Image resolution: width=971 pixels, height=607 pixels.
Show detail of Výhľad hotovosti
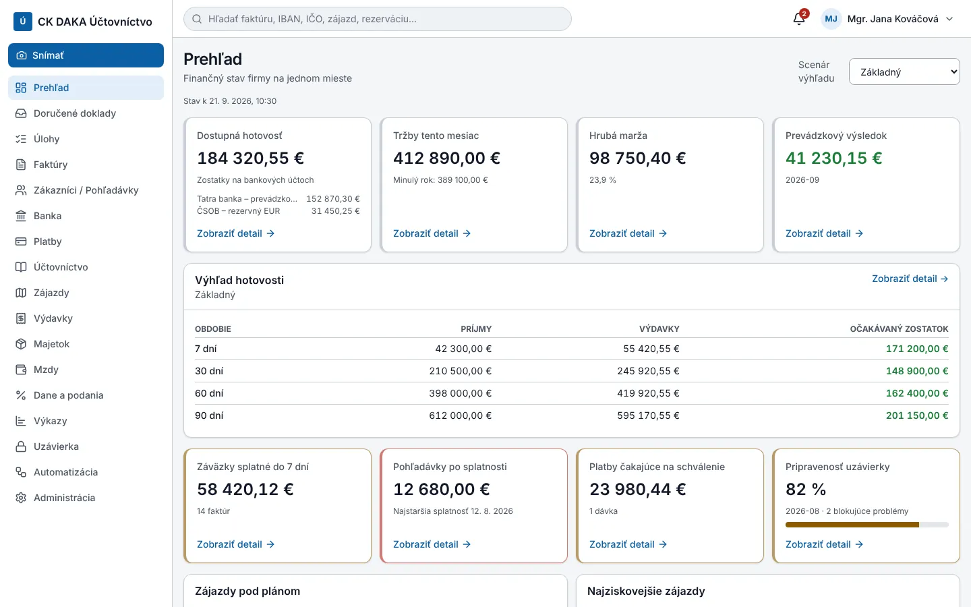[910, 279]
